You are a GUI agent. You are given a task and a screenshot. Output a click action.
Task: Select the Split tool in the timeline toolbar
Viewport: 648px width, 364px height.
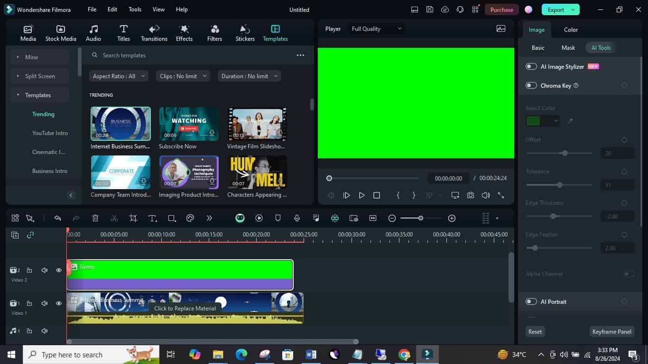[x=113, y=218]
